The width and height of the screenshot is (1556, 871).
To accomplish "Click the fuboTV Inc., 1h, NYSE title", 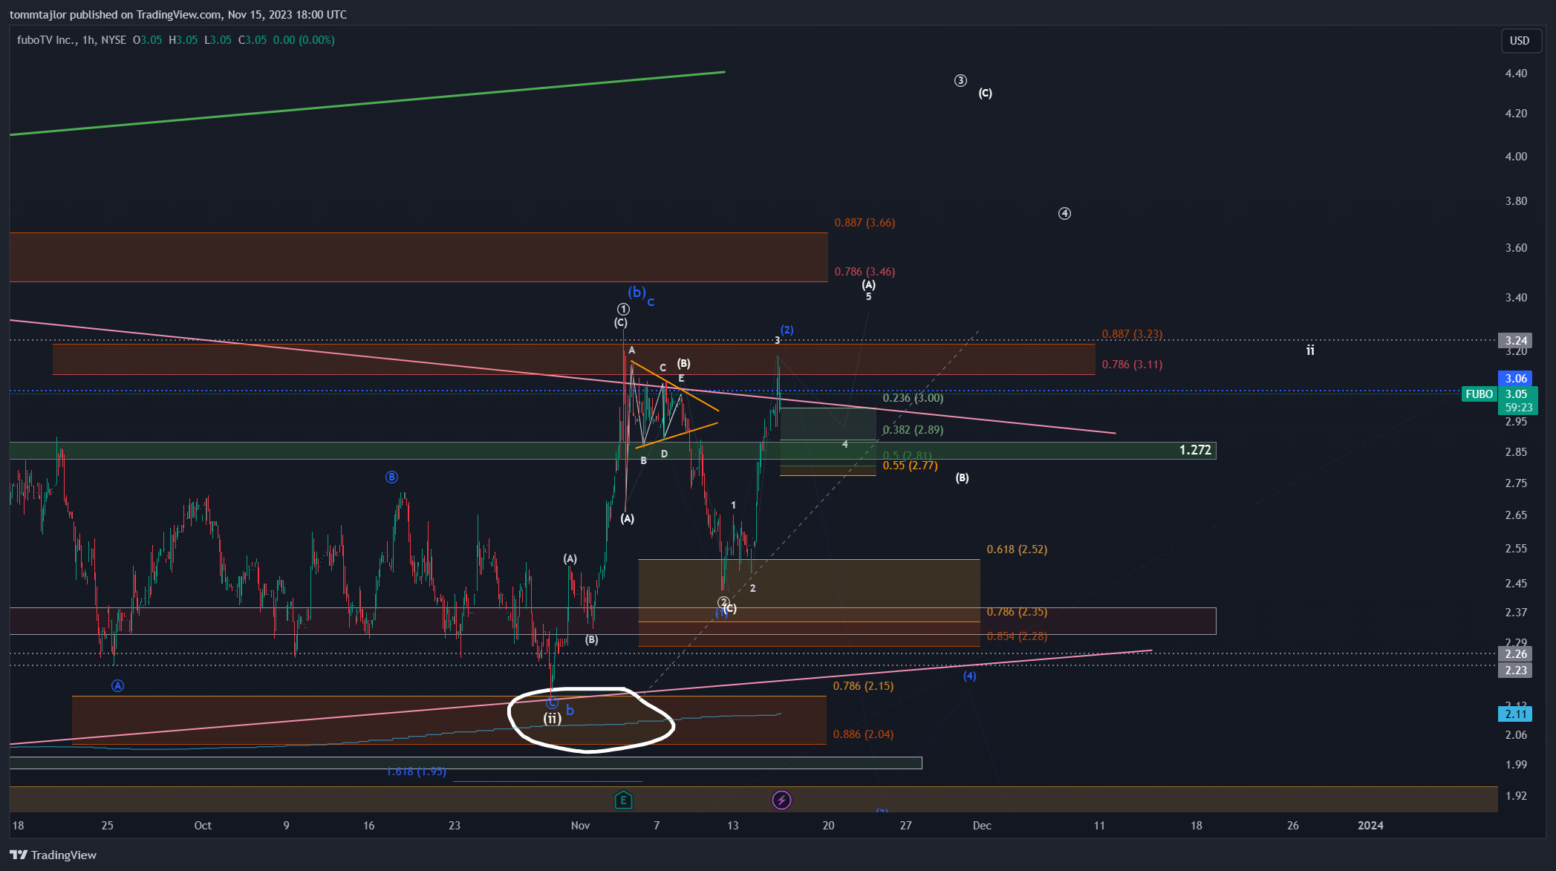I will click(x=71, y=40).
